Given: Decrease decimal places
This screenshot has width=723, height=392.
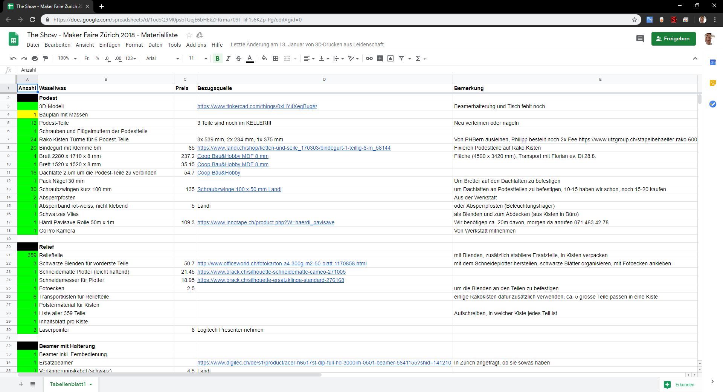Looking at the screenshot, I should click(107, 58).
